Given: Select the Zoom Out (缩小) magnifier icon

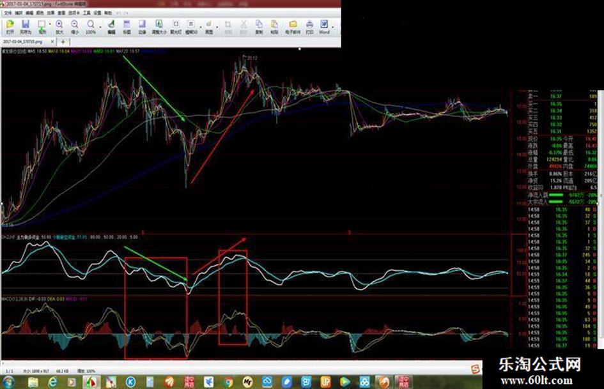Looking at the screenshot, I should tap(75, 27).
